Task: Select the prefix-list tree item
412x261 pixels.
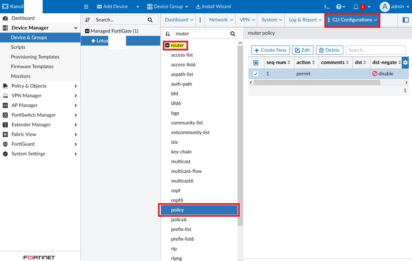Action: [181, 229]
